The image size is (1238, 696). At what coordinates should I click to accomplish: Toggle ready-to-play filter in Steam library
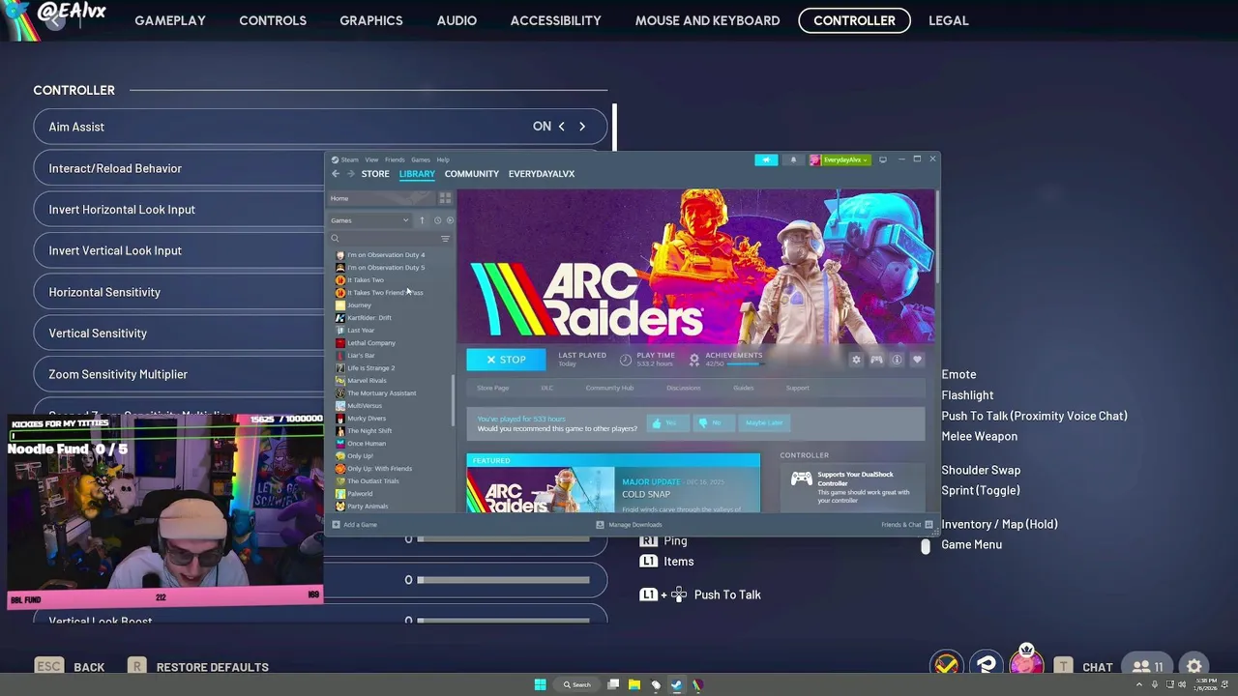pos(450,220)
